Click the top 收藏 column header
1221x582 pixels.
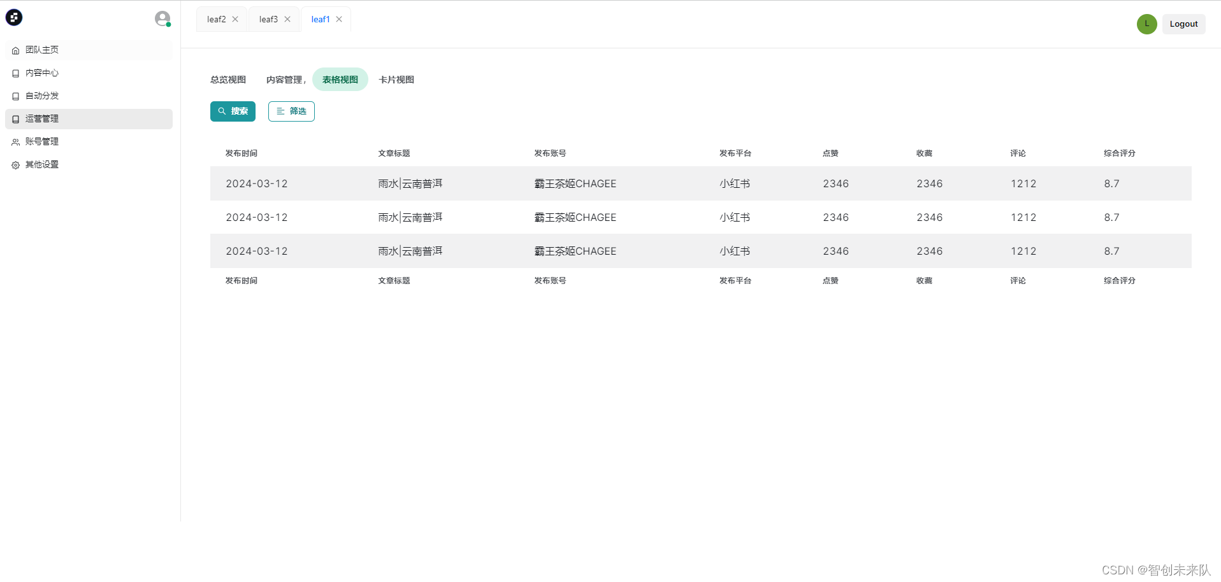924,153
